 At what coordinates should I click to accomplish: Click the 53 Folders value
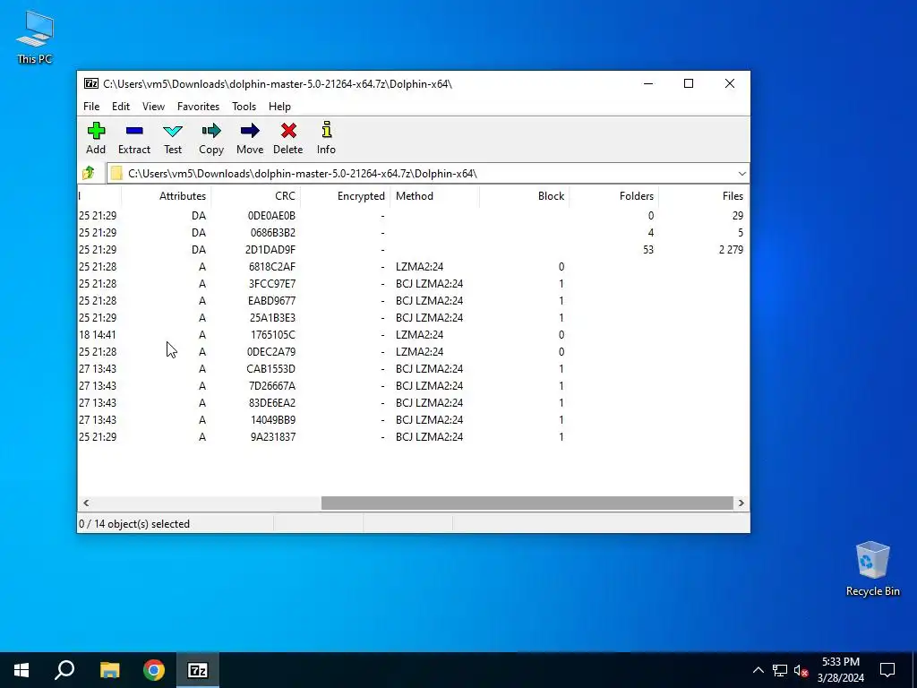[x=648, y=250]
